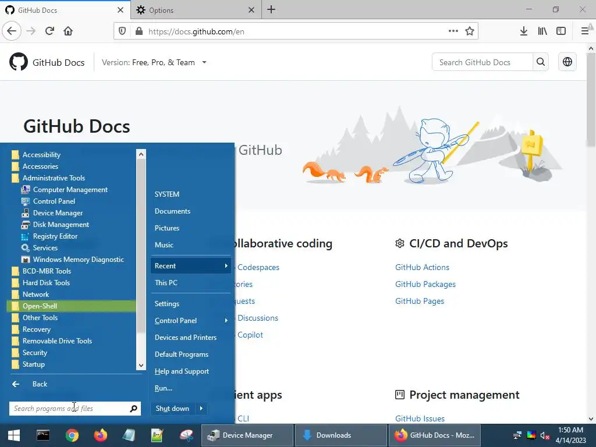Switch to Downloads taskbar window
The height and width of the screenshot is (447, 596).
coord(340,435)
